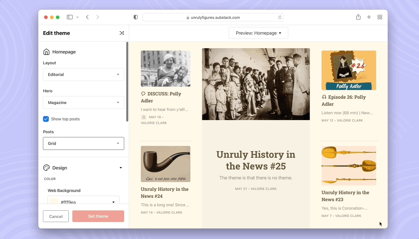Screen dimensions: 419x239
Task: Click the Homepage house icon
Action: [x=46, y=52]
